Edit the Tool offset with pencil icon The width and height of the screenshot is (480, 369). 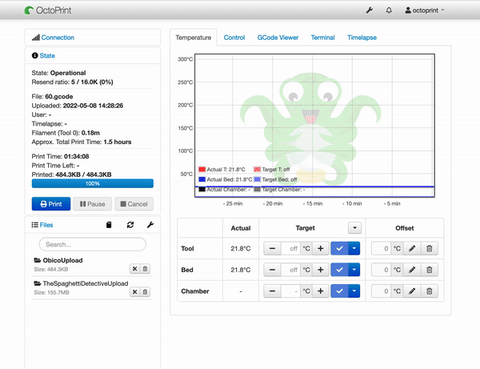pyautogui.click(x=411, y=249)
